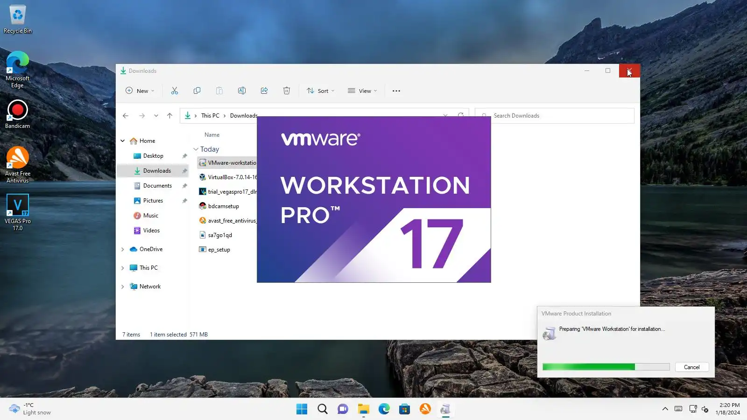Select Downloads in navigation pane
The height and width of the screenshot is (420, 747).
(x=153, y=171)
